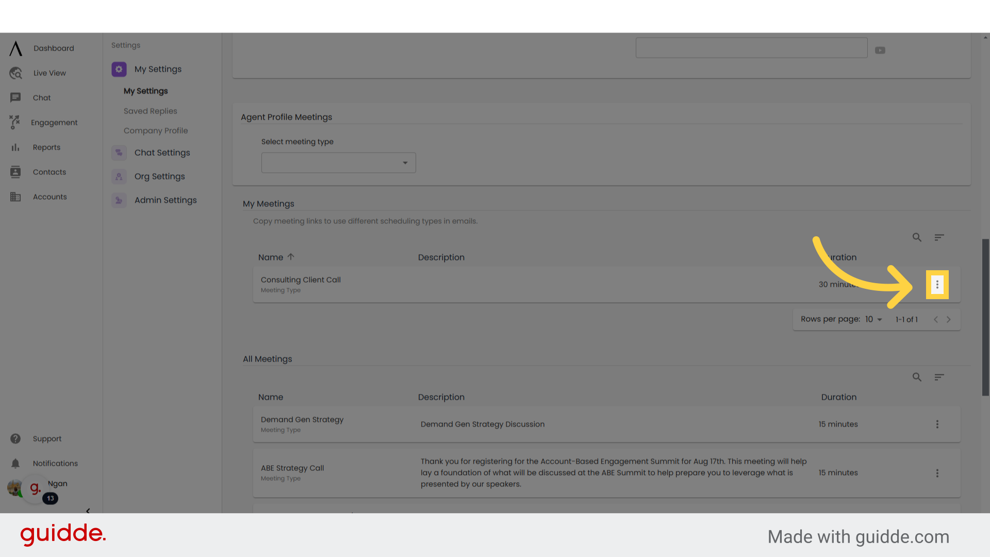This screenshot has width=990, height=557.
Task: Open options menu for Demand Gen Strategy
Action: (937, 424)
